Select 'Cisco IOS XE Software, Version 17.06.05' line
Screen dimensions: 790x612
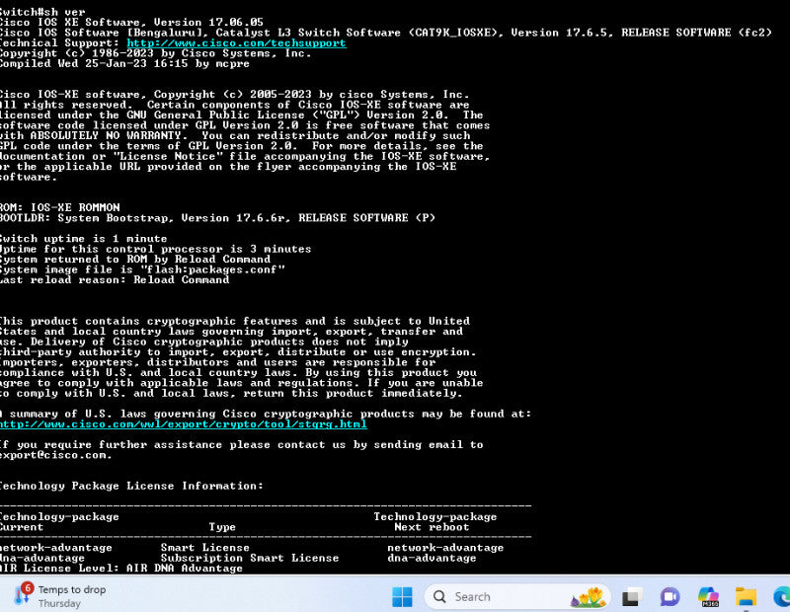click(x=131, y=22)
